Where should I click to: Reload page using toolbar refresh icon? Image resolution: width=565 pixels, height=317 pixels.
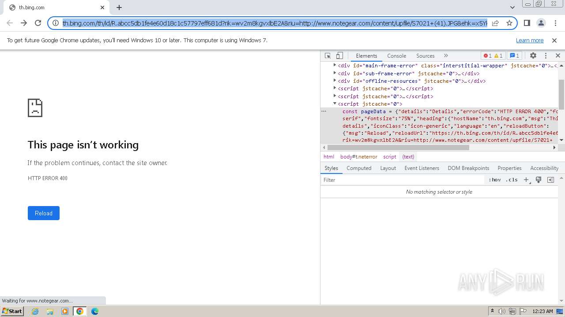click(38, 23)
